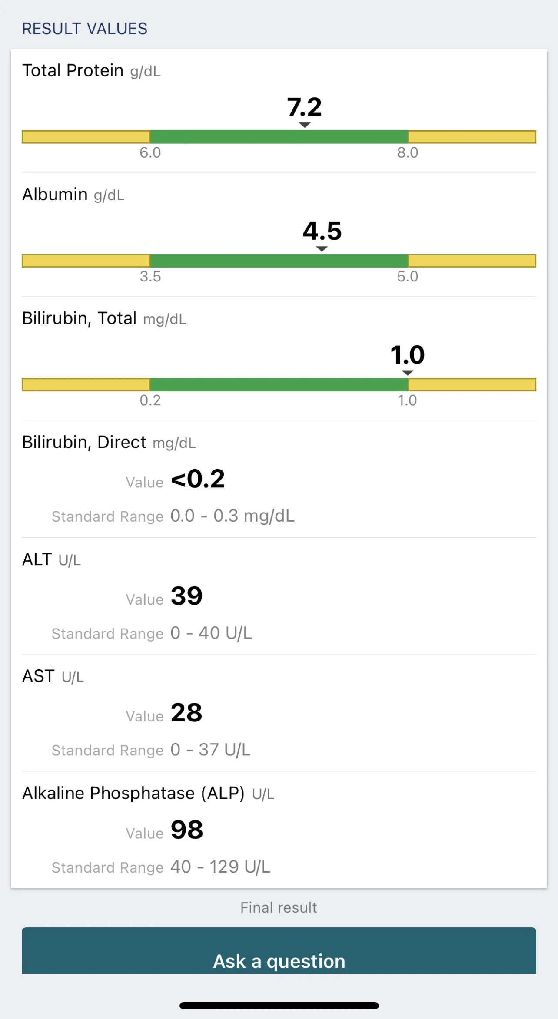Tap the Bilirubin Total 1.0 marker arrow
This screenshot has width=558, height=1019.
click(x=407, y=373)
